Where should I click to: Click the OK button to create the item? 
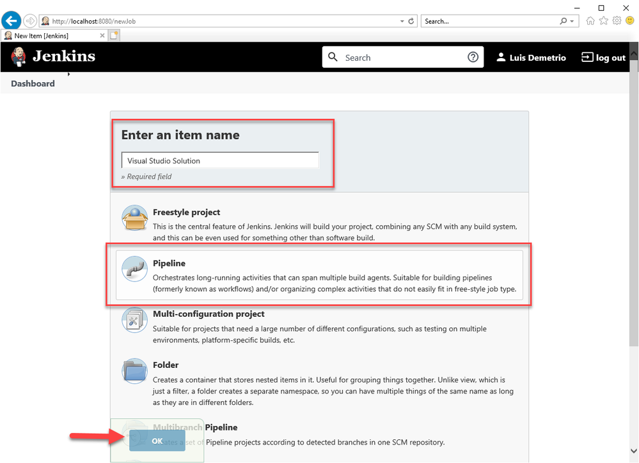click(157, 441)
